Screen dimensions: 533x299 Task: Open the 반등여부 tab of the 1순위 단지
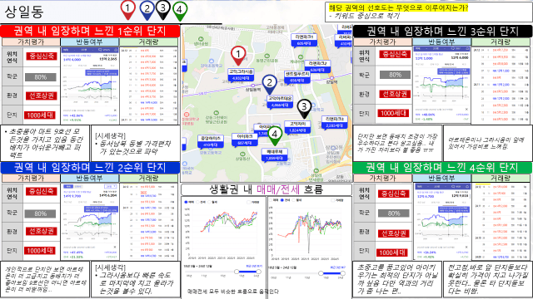click(90, 42)
